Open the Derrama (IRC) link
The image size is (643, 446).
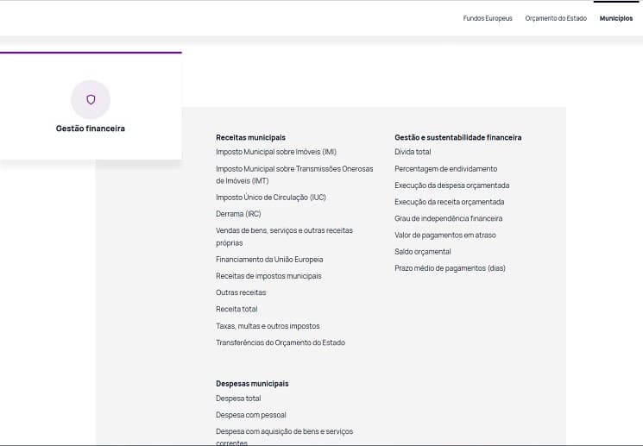click(238, 214)
